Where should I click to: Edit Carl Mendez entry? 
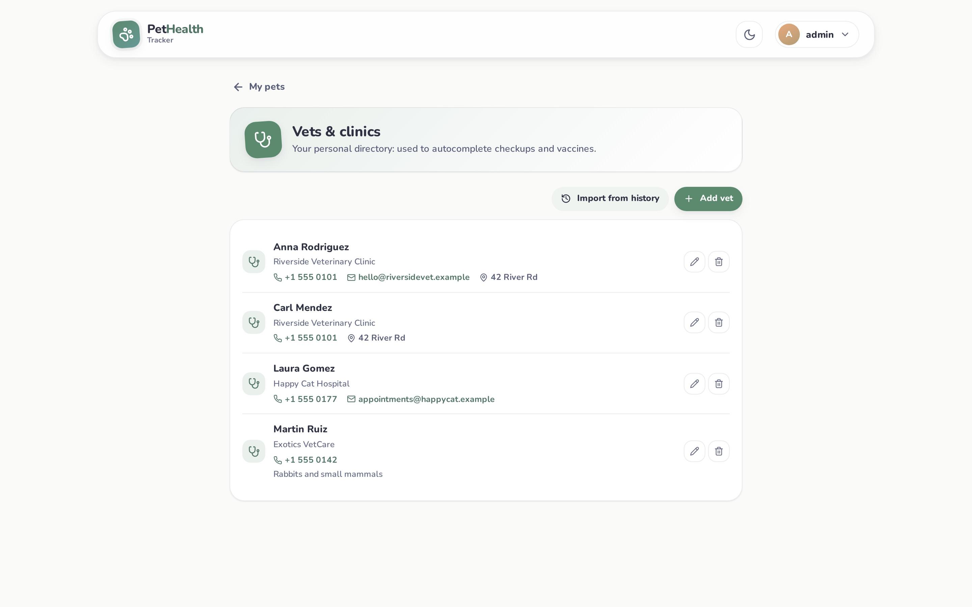point(695,322)
